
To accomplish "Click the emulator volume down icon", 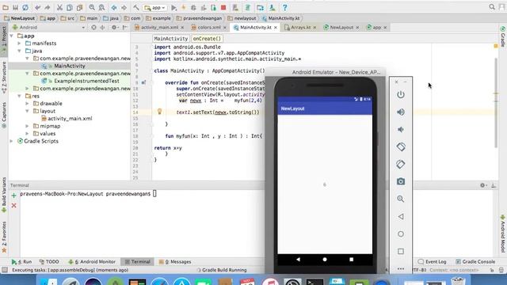I will point(401,129).
